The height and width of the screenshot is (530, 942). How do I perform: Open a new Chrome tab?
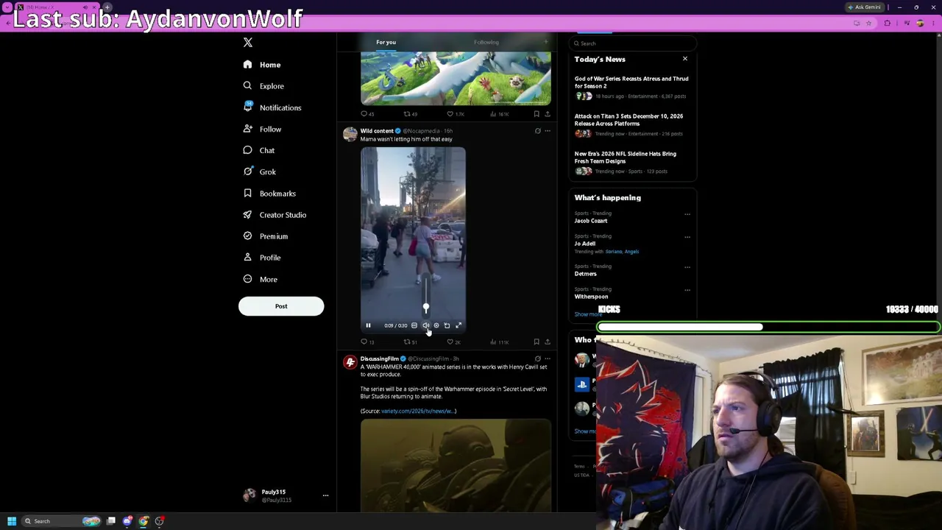(x=107, y=7)
